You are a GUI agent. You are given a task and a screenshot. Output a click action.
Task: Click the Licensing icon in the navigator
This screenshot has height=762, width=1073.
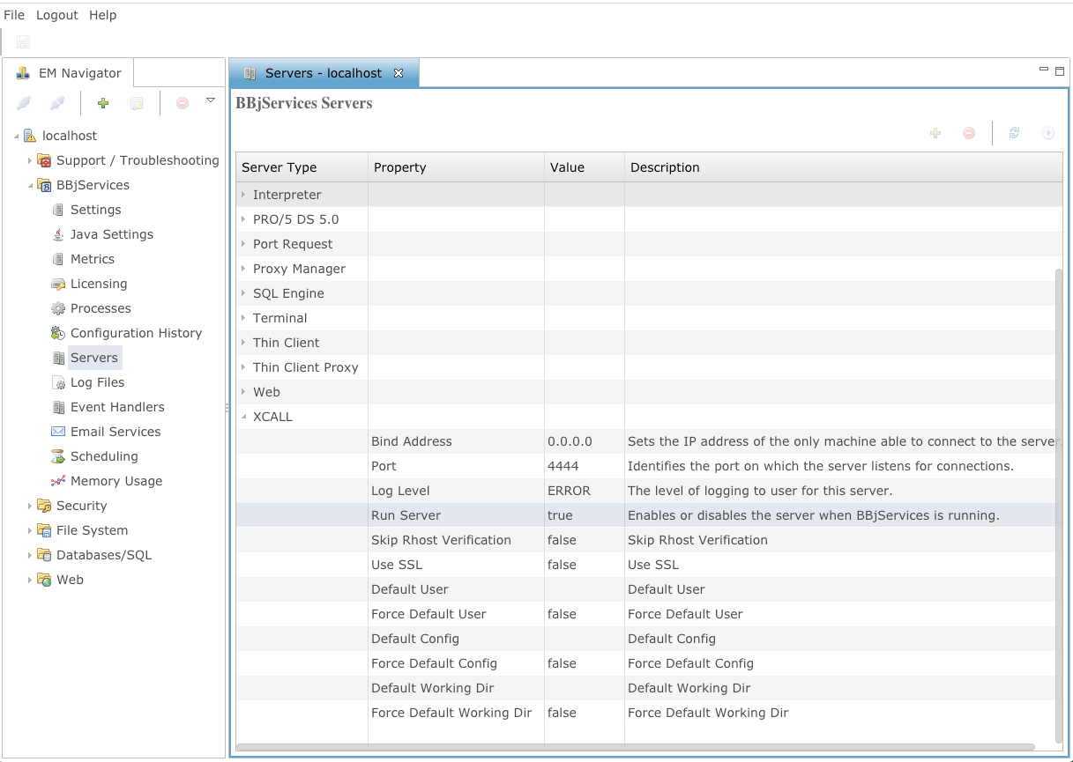tap(58, 284)
